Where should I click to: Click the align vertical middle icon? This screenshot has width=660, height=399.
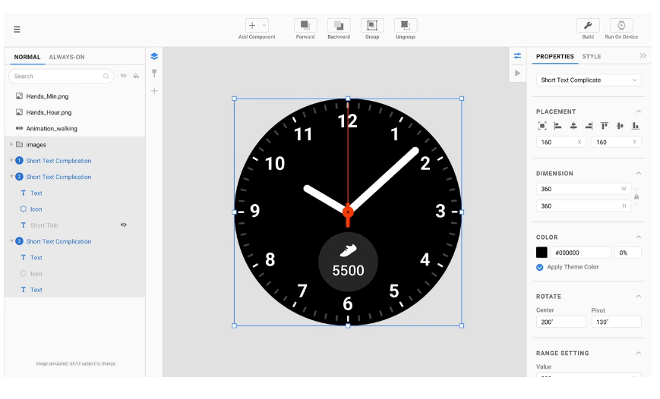coord(620,126)
